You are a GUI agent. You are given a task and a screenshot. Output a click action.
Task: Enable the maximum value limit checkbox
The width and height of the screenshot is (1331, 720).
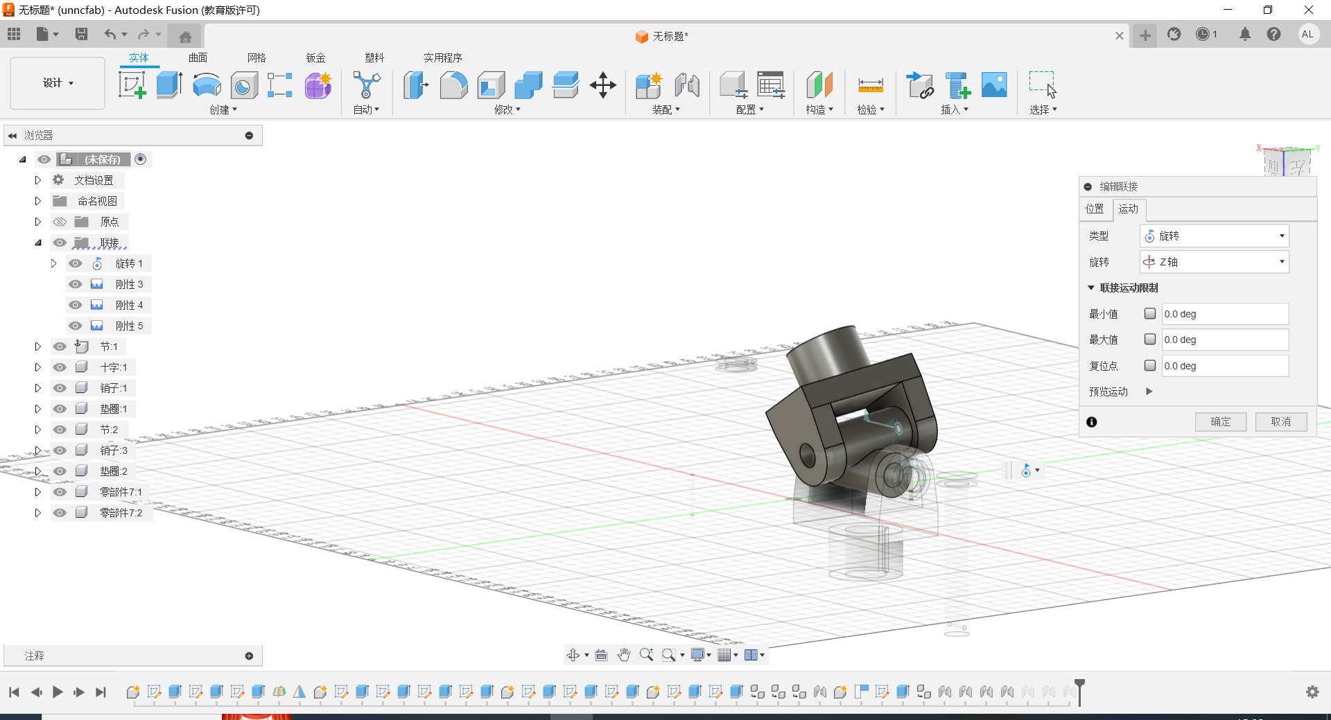click(x=1149, y=340)
